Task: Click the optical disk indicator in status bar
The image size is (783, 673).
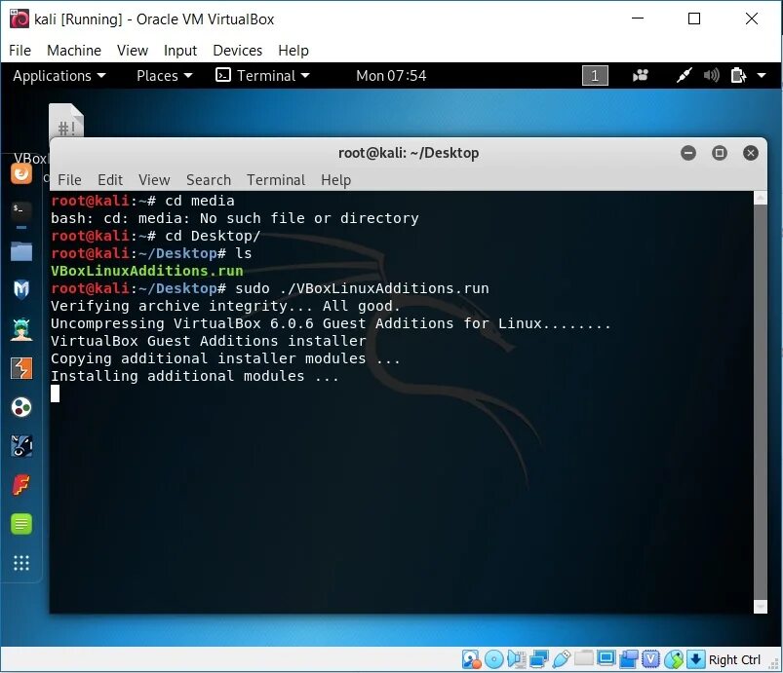Action: [x=493, y=659]
